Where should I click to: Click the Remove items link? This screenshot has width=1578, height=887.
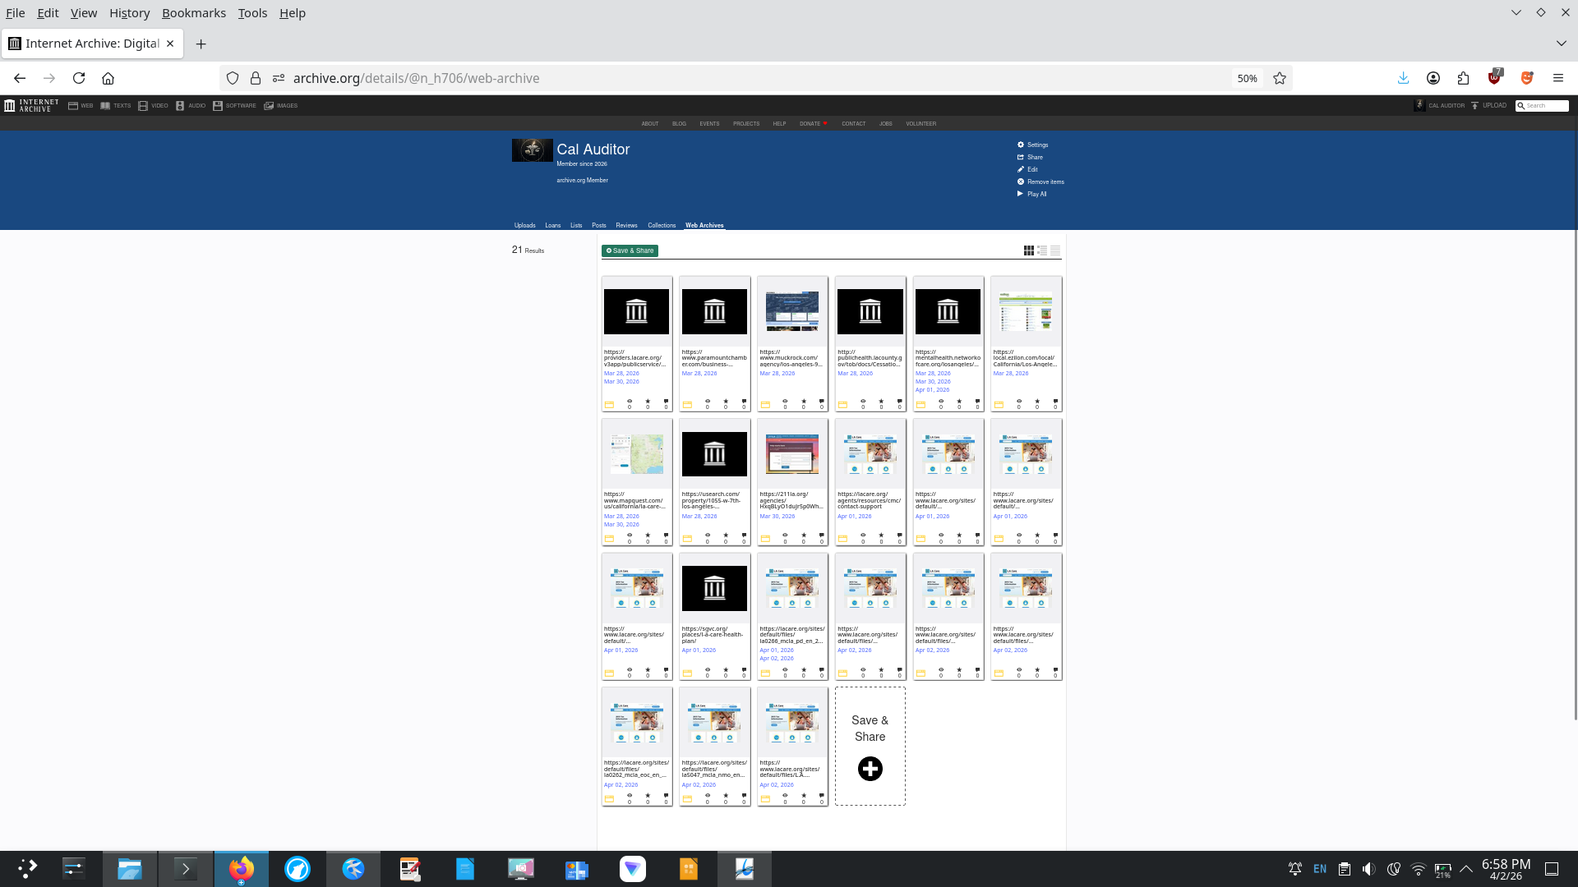pos(1040,182)
